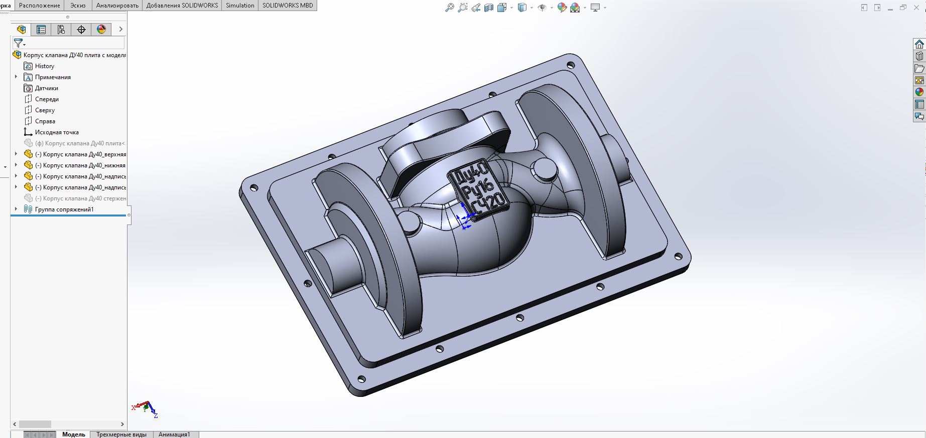Open the Display Style dropdown arrow
Image resolution: width=926 pixels, height=438 pixels.
tap(532, 8)
